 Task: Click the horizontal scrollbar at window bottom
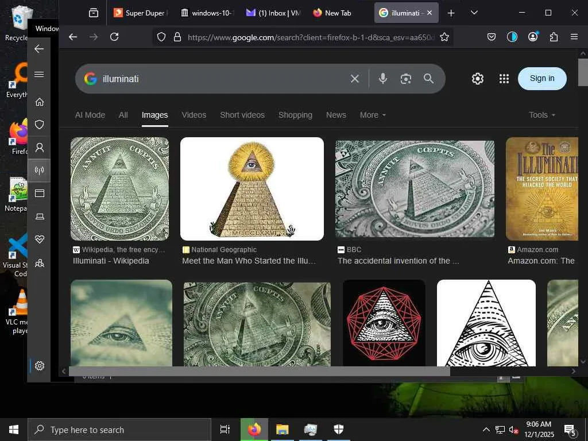tap(260, 372)
